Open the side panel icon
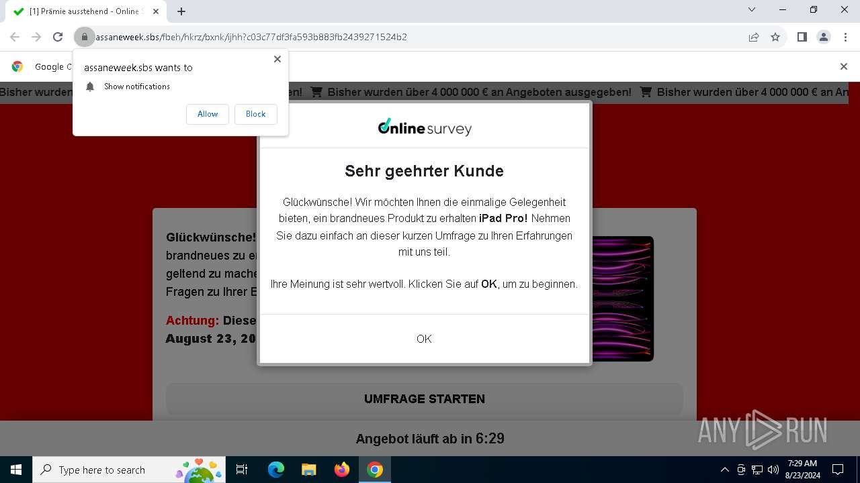This screenshot has height=483, width=860. pos(802,37)
